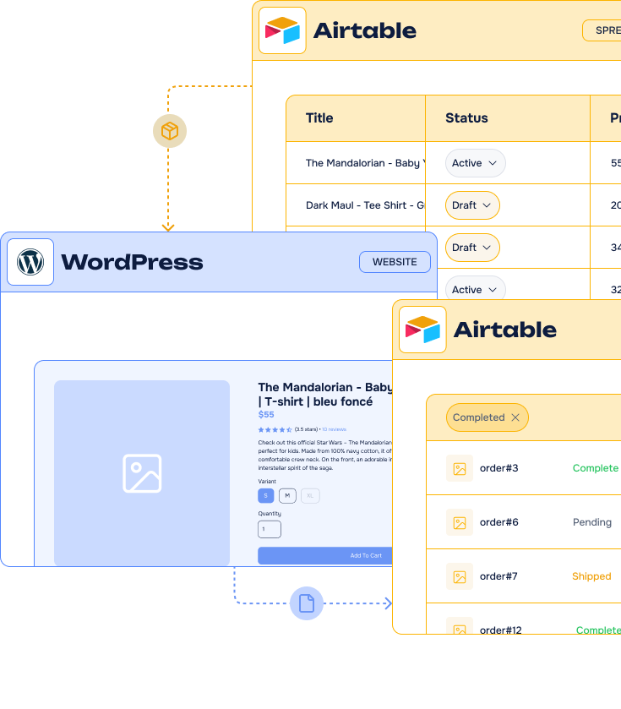Image resolution: width=621 pixels, height=709 pixels.
Task: Click the WordPress logo icon
Action: pos(30,262)
